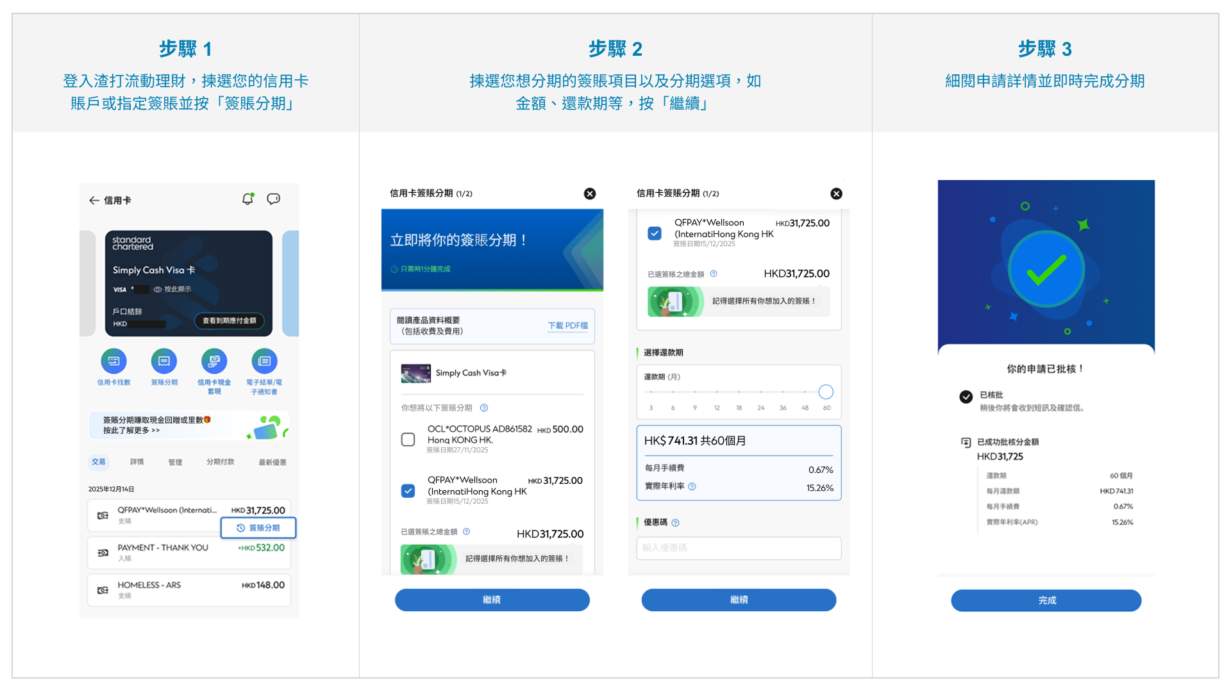Tap the back arrow beside 信用卡
The height and width of the screenshot is (692, 1231).
click(94, 200)
